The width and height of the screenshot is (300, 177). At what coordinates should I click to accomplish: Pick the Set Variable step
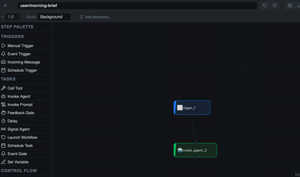pyautogui.click(x=19, y=162)
